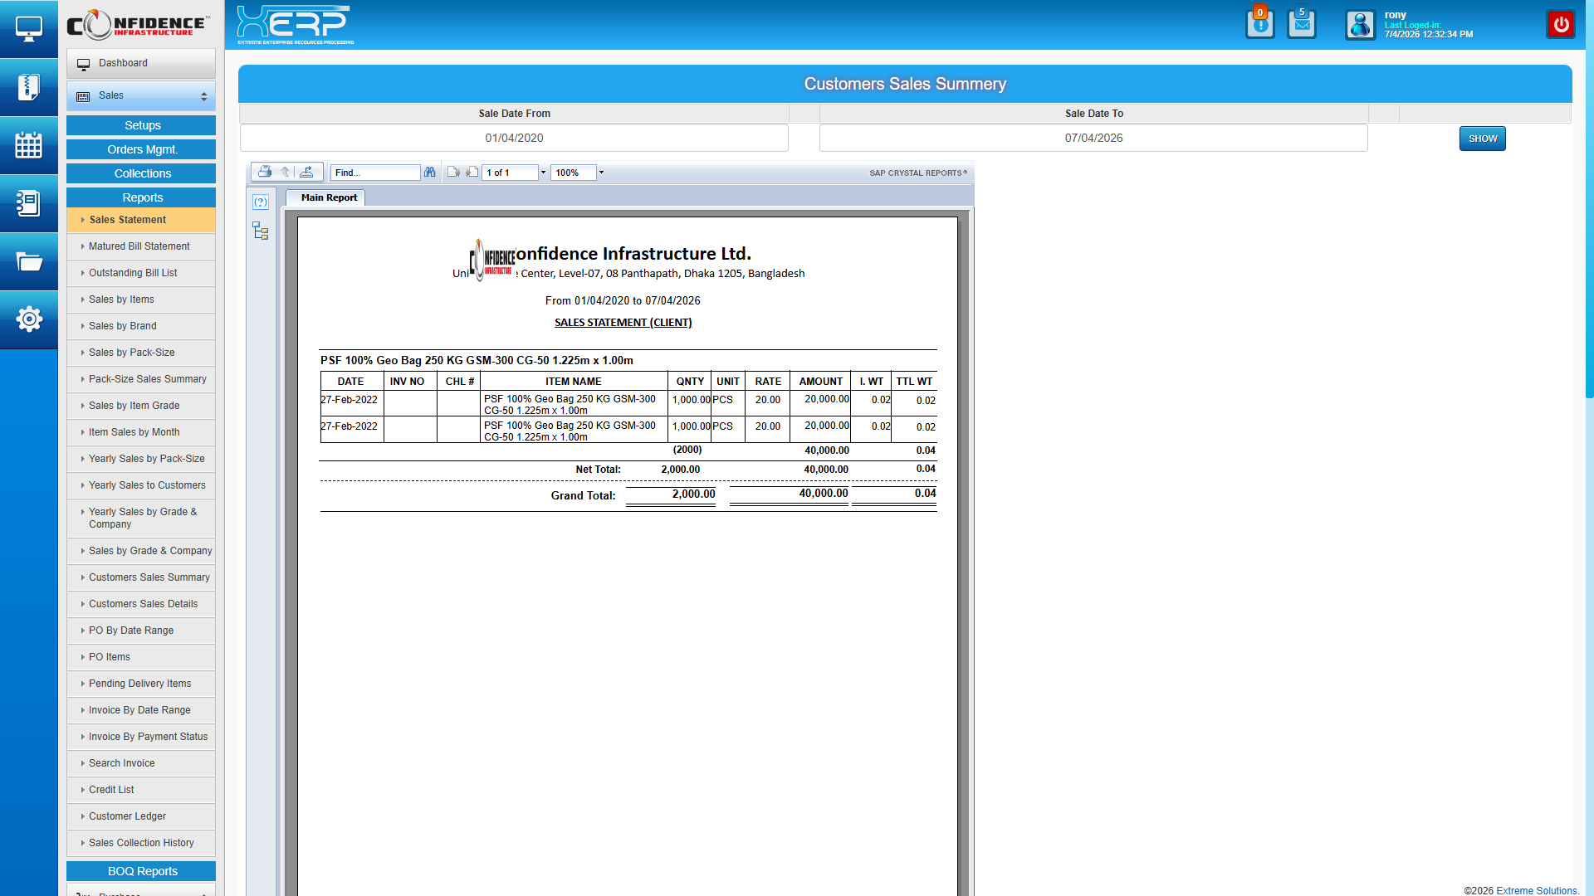The height and width of the screenshot is (896, 1594).
Task: Select Customers Sales Summary report
Action: (149, 577)
